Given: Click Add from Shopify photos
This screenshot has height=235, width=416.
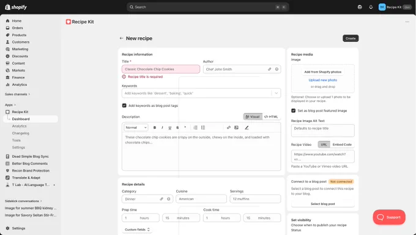Looking at the screenshot, I should coord(322,71).
